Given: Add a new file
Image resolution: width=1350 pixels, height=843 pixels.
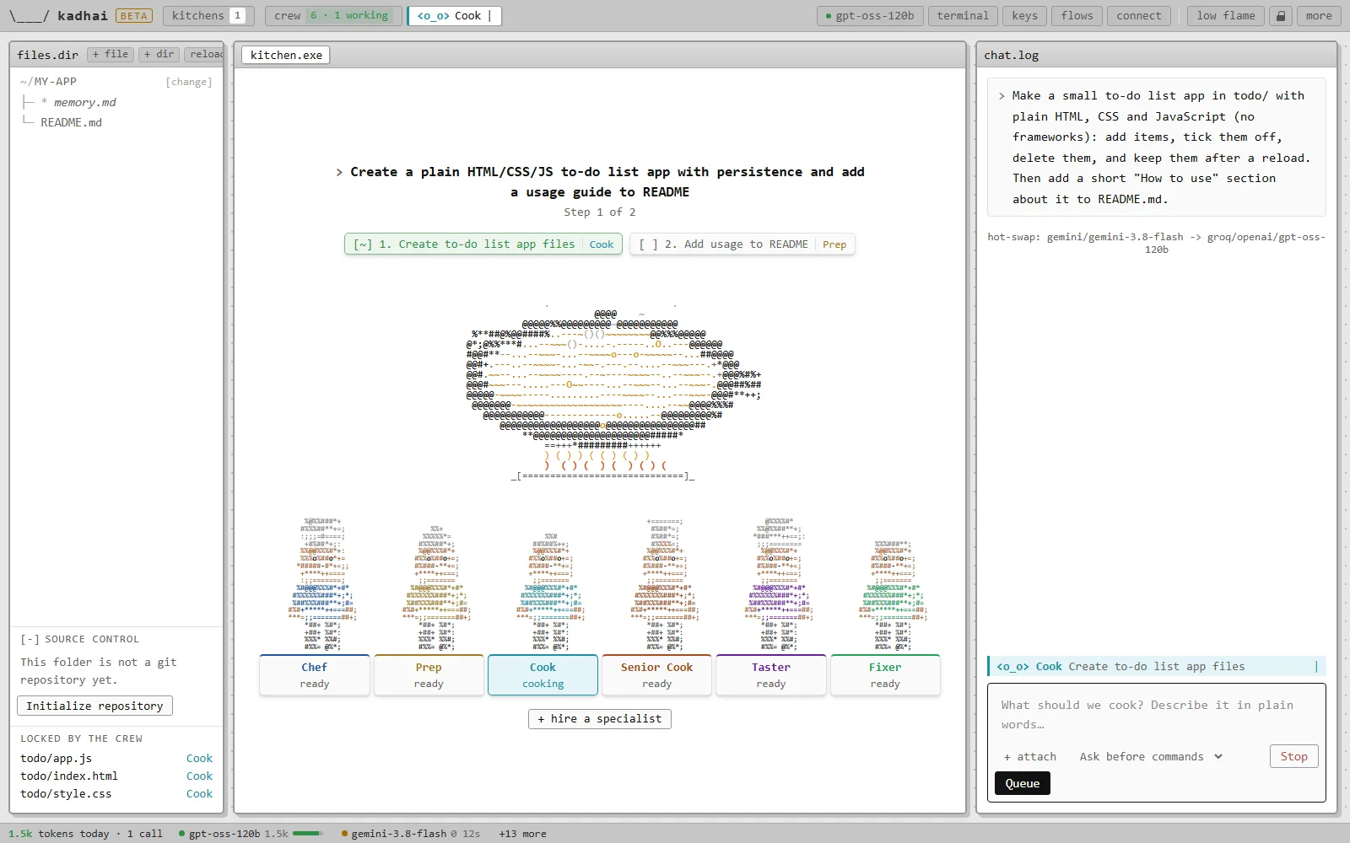Looking at the screenshot, I should point(111,54).
